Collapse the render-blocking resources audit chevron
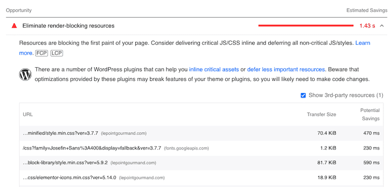Image resolution: width=391 pixels, height=187 pixels. pos(382,26)
